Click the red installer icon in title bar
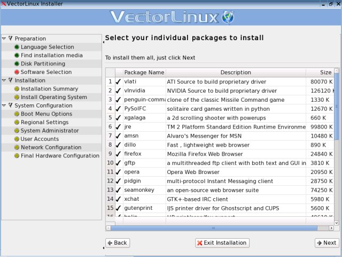Image resolution: width=342 pixels, height=257 pixels. [3, 4]
